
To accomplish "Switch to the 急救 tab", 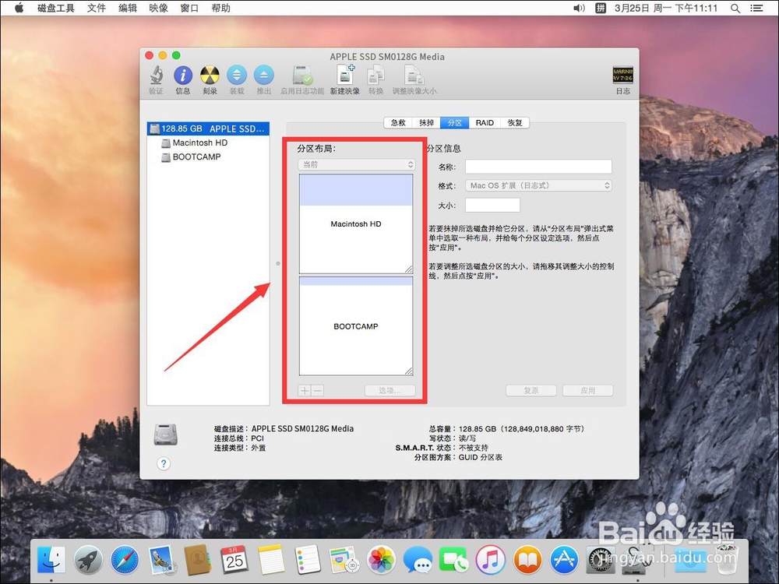I will tap(398, 123).
